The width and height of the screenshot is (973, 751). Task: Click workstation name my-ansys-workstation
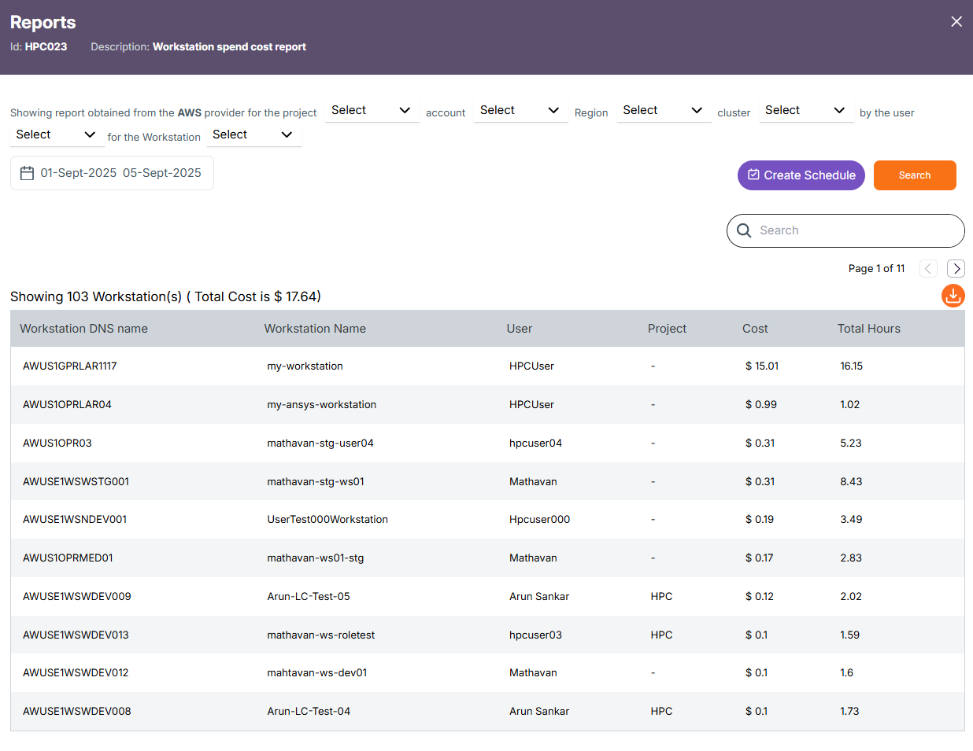[x=321, y=404]
